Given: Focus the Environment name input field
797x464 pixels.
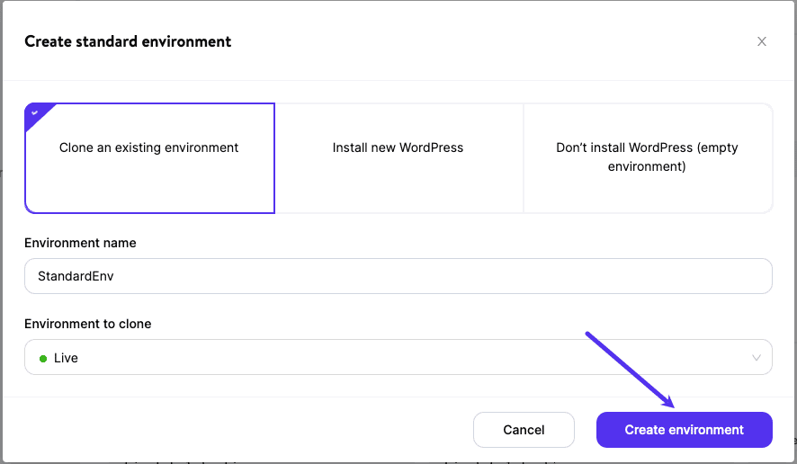Looking at the screenshot, I should pos(398,276).
